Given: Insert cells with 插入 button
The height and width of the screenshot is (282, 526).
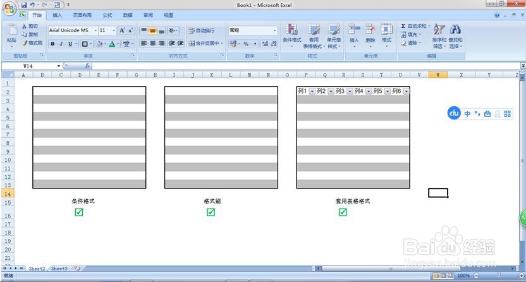Looking at the screenshot, I should coord(354,35).
